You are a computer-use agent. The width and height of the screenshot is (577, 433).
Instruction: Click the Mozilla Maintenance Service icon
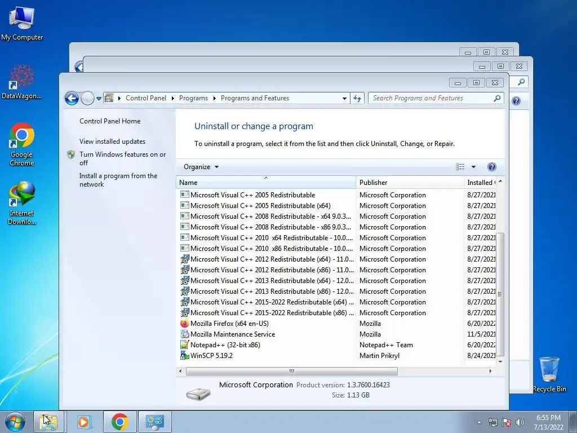point(184,334)
